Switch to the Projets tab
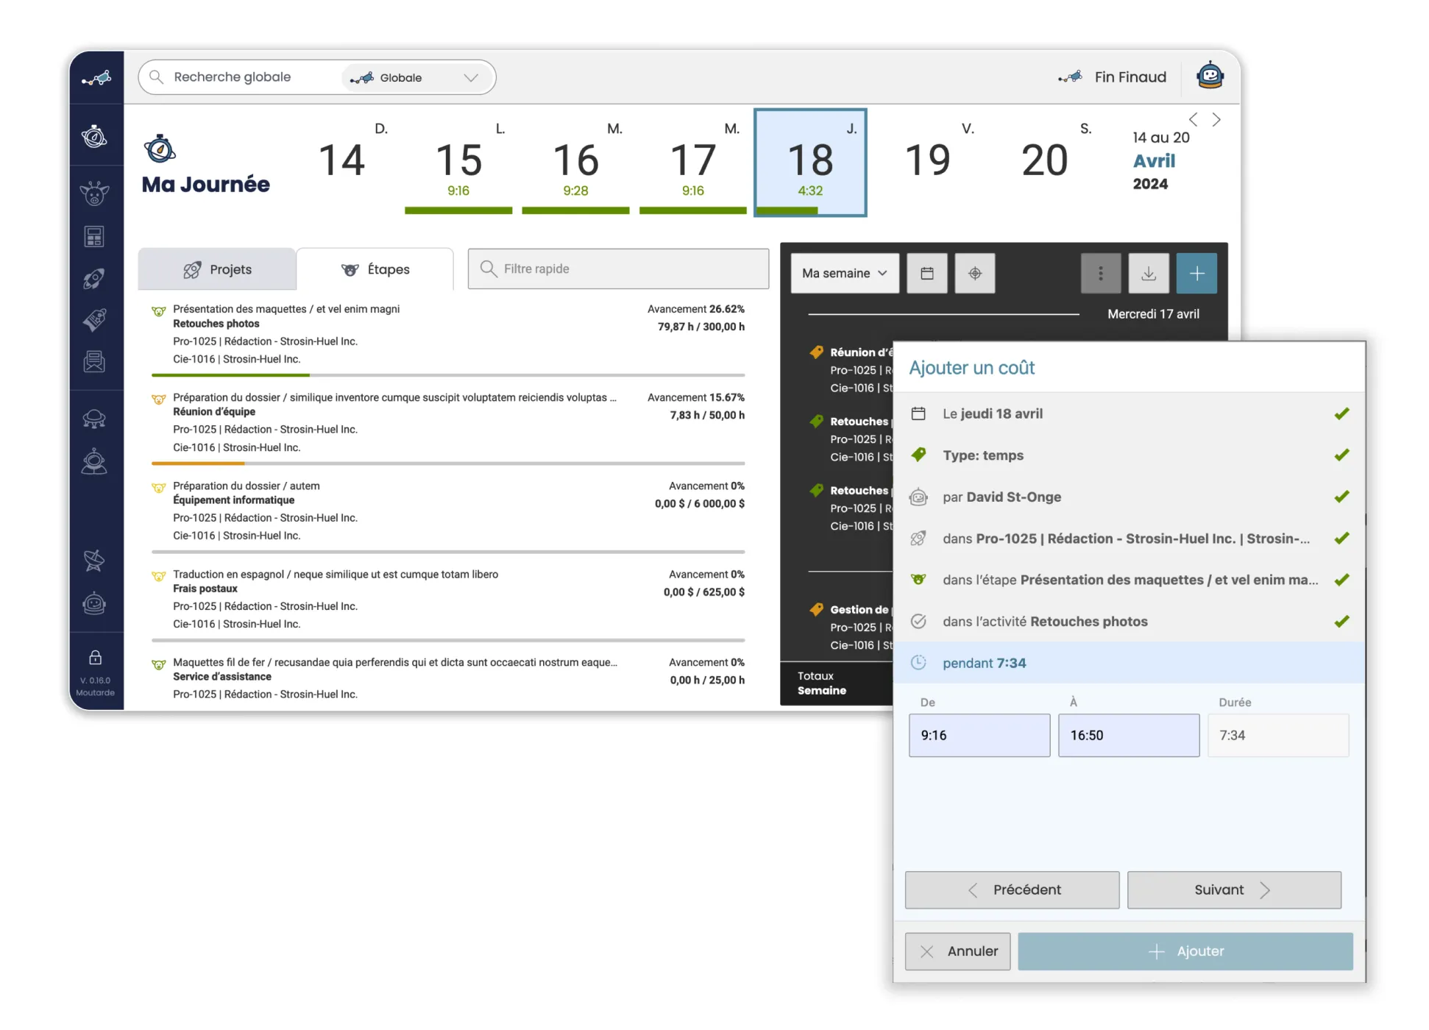The image size is (1429, 1030). click(217, 269)
